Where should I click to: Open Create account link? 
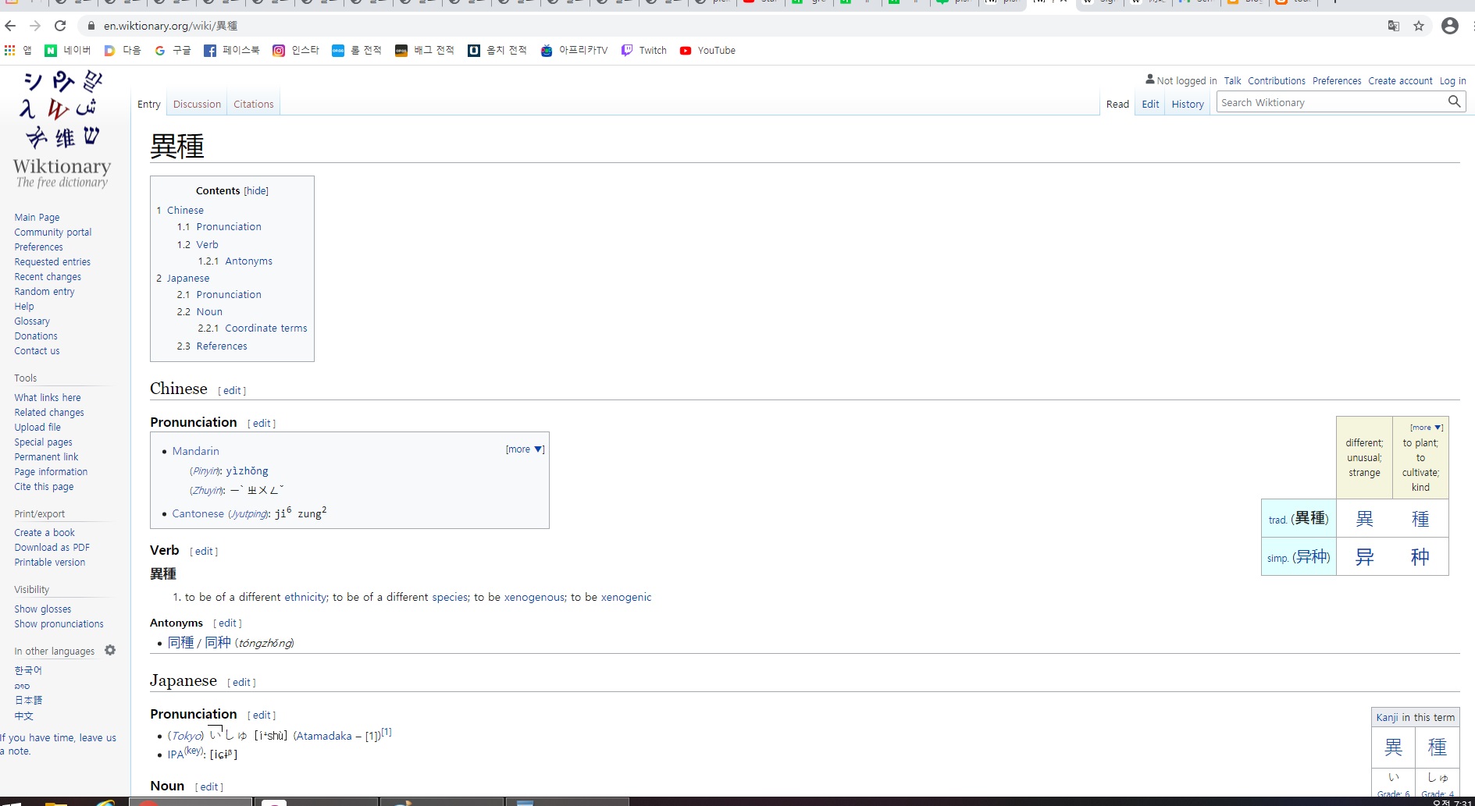pyautogui.click(x=1400, y=81)
